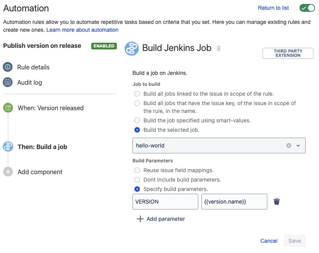319x253 pixels.
Task: Delete the component using the trash icon
Action: pos(218,49)
